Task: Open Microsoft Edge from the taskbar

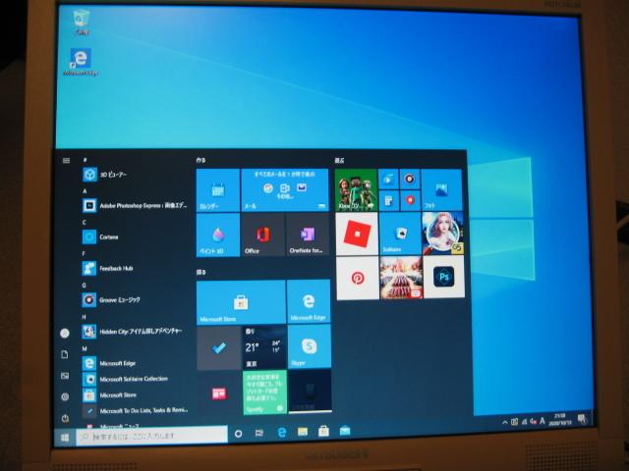Action: [282, 432]
